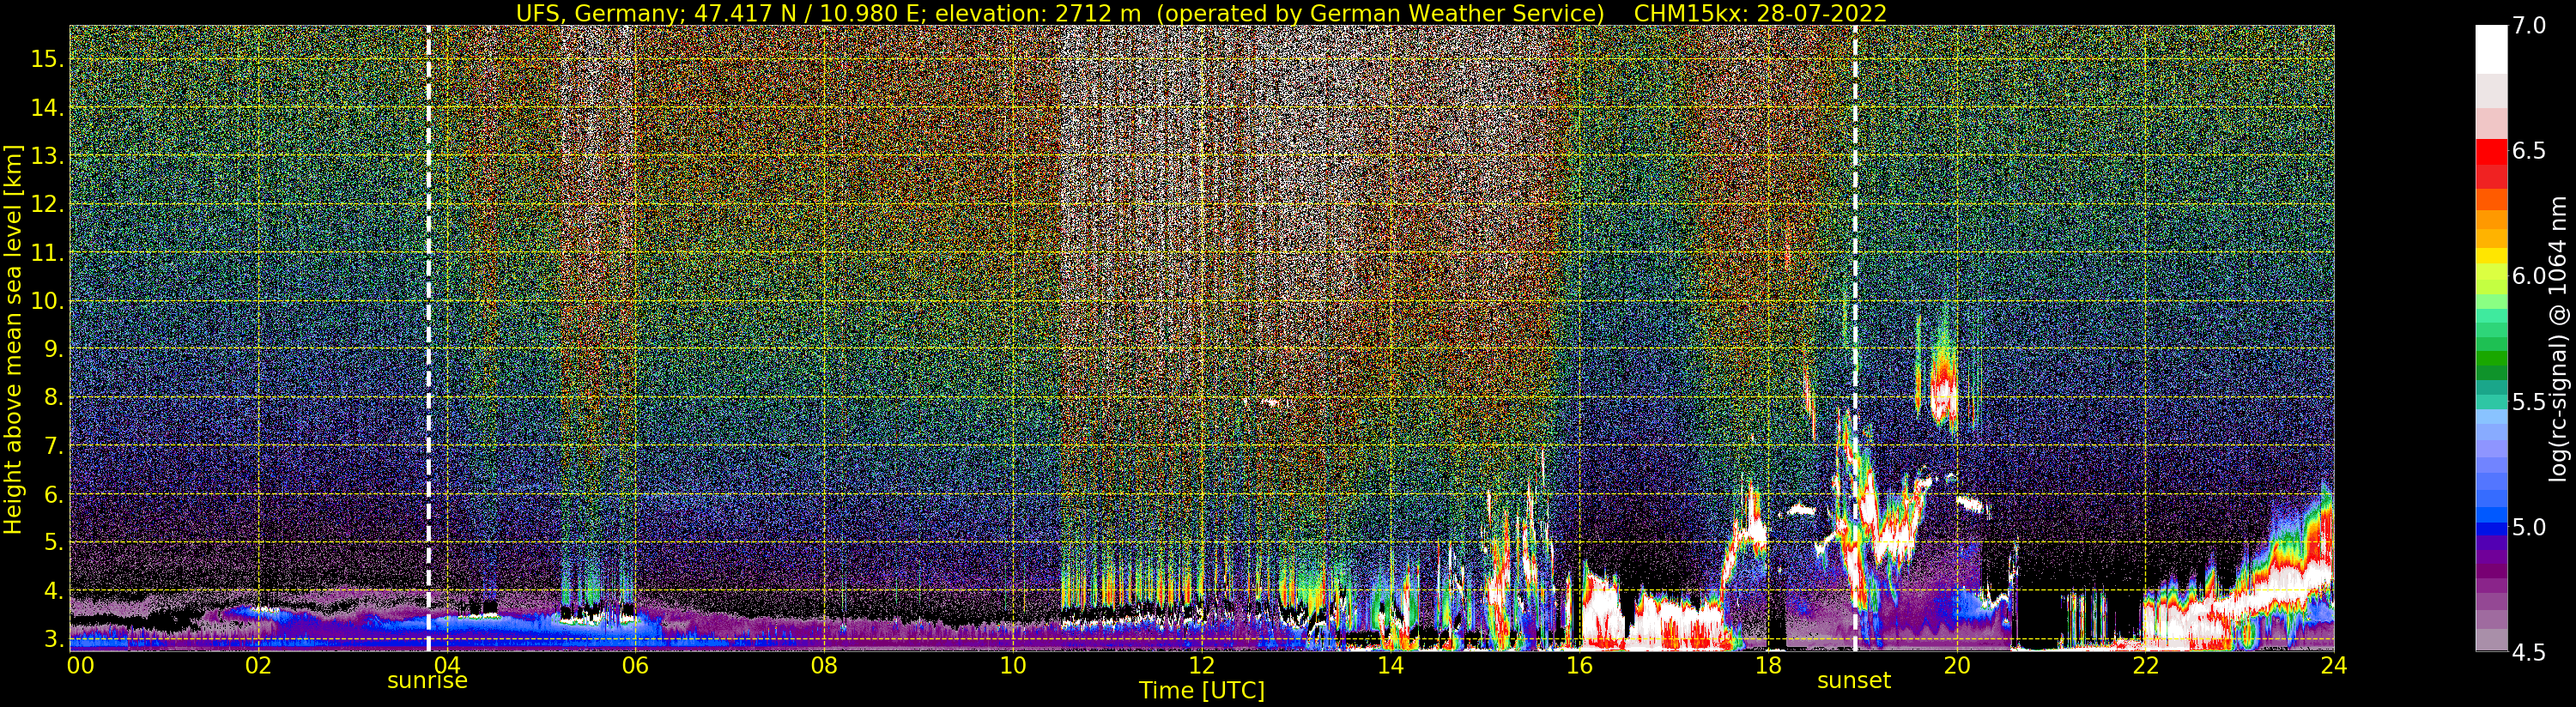Screen dimensions: 2576x707
Task: Click the 24 time tick label
Action: pos(2333,665)
